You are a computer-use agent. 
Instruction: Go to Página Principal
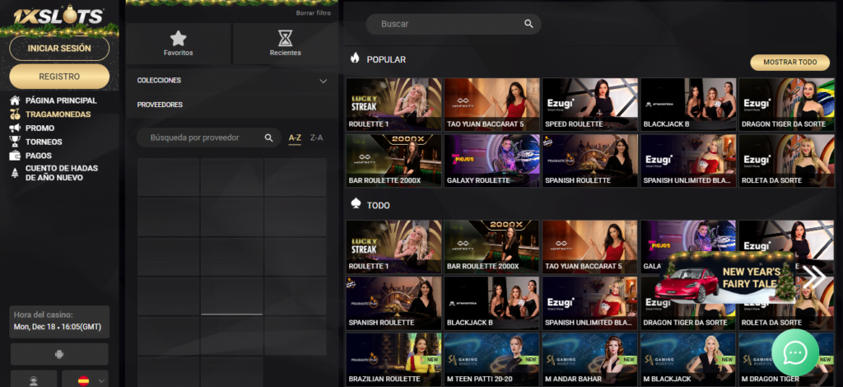(x=61, y=100)
